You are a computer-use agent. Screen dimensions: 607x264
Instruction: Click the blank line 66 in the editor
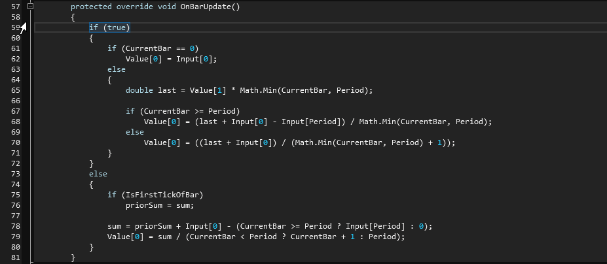click(x=262, y=101)
